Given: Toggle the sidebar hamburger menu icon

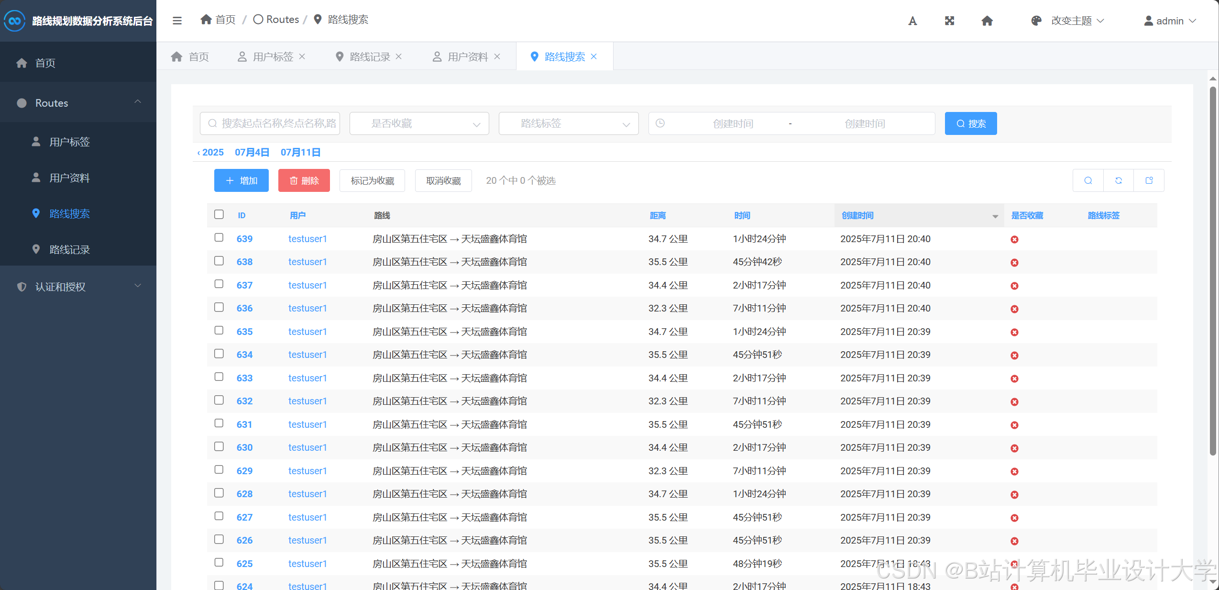Looking at the screenshot, I should (177, 21).
